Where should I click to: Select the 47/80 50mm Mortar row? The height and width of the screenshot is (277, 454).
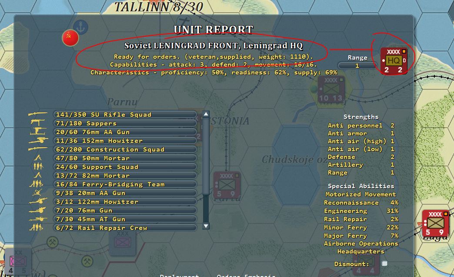125,158
